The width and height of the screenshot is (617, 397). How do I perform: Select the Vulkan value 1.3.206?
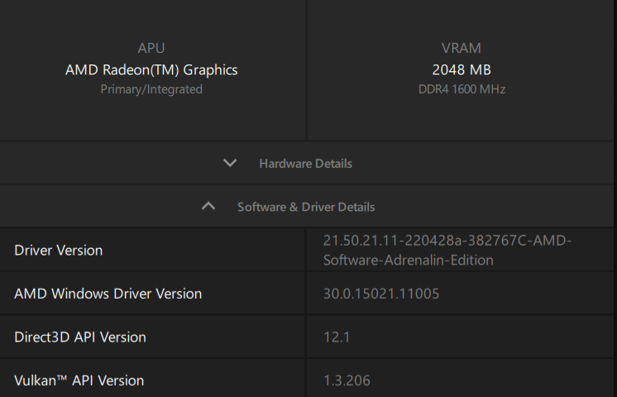[347, 380]
